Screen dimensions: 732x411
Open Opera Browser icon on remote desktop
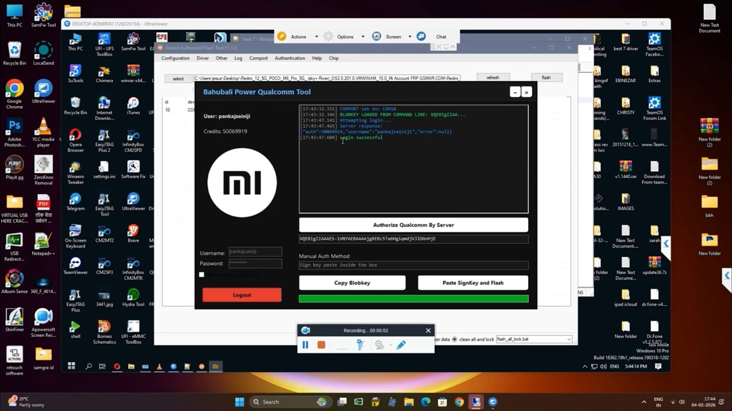[x=75, y=140]
